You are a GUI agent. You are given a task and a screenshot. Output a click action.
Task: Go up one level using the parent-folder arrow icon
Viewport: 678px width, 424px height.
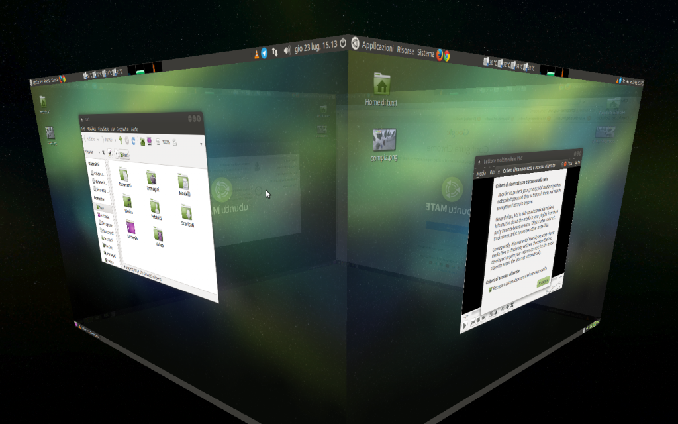pos(121,140)
